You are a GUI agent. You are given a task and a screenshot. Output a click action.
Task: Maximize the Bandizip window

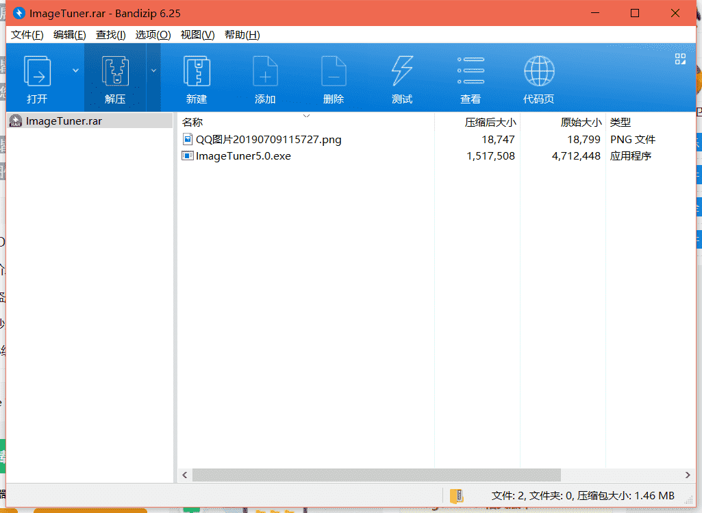coord(635,13)
